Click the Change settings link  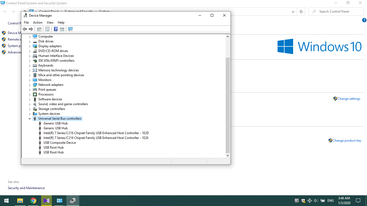point(349,99)
